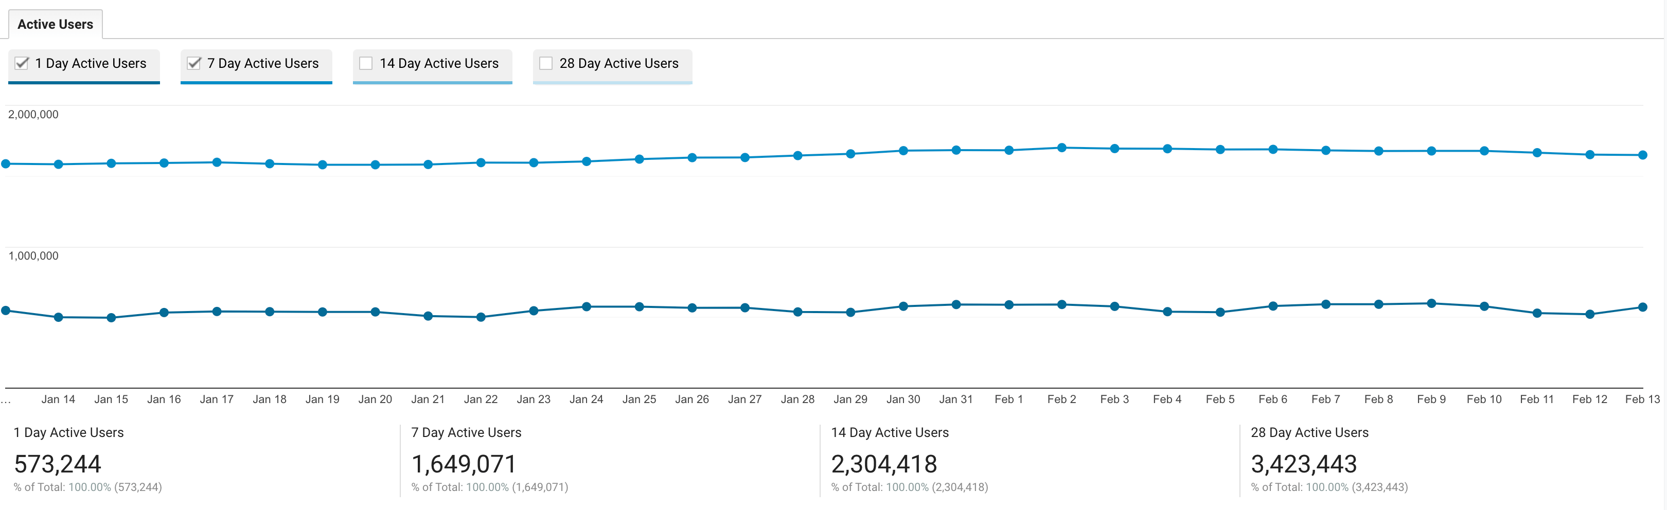Viewport: 1667px width, 510px height.
Task: Disable the 7 Day Active Users checkbox
Action: tap(193, 63)
